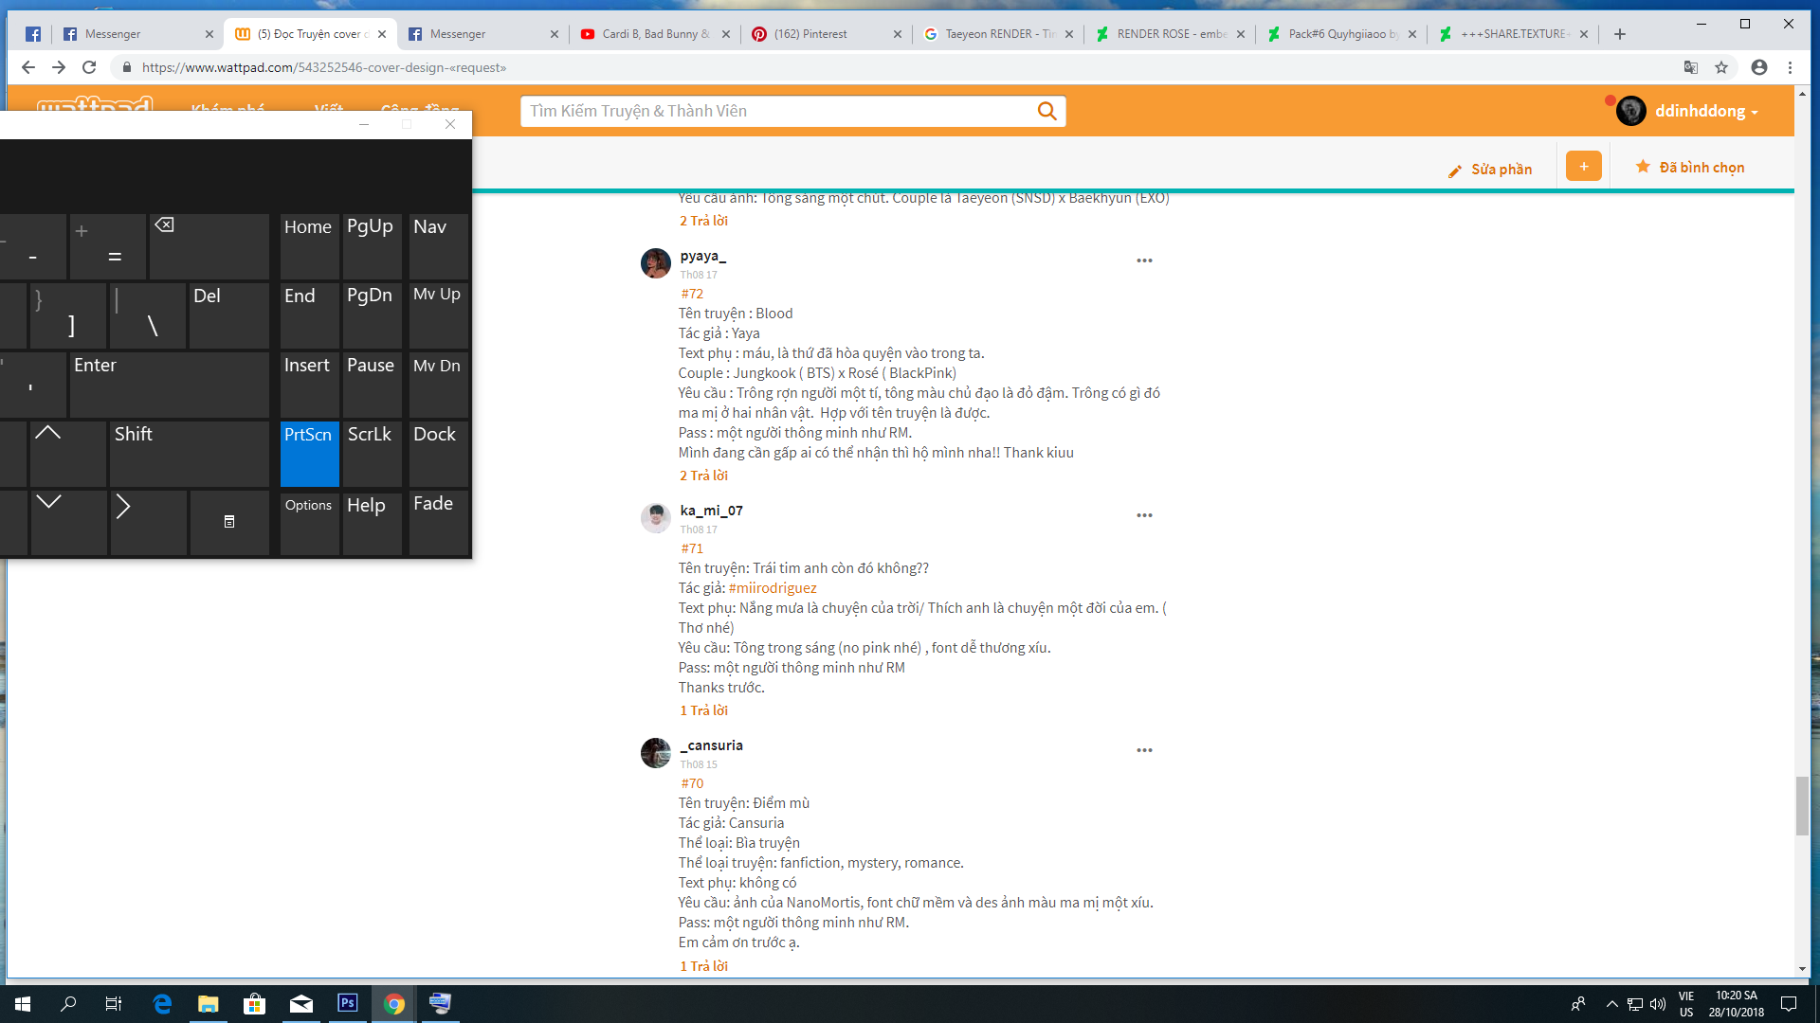
Task: Toggle the Shift key on on-screen keyboard
Action: coord(190,453)
